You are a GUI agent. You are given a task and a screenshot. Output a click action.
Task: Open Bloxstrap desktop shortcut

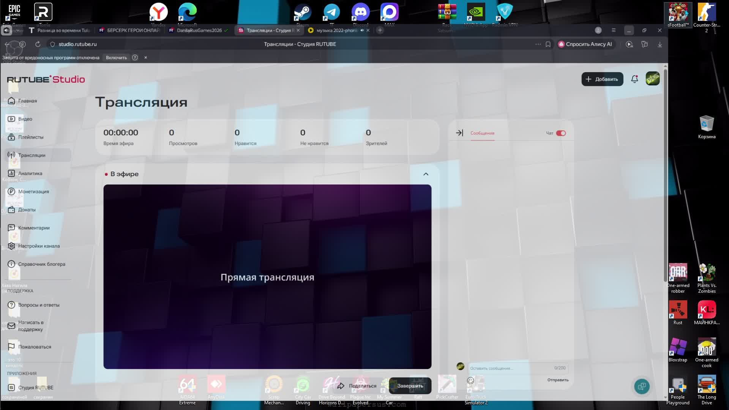click(678, 350)
